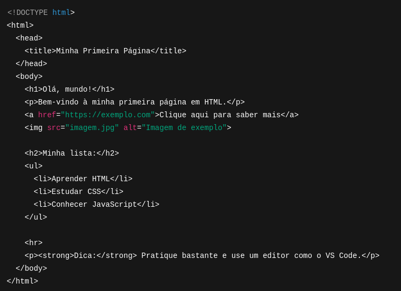Click the 'imagem.jpg' src value
The width and height of the screenshot is (401, 291).
pos(92,128)
